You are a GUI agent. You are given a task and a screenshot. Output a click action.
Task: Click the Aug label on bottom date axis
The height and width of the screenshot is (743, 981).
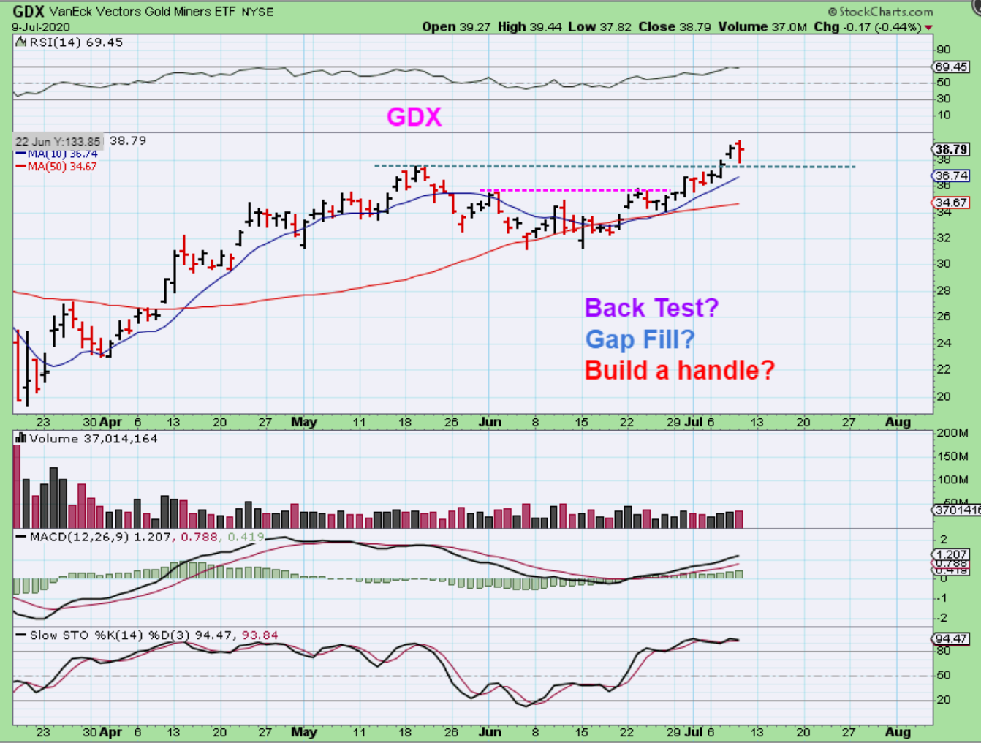[x=898, y=732]
